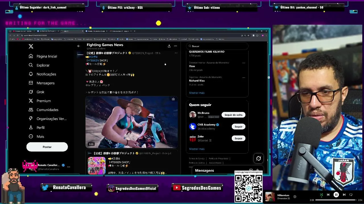
Task: Pause the Millennium track
Action: tap(336, 195)
